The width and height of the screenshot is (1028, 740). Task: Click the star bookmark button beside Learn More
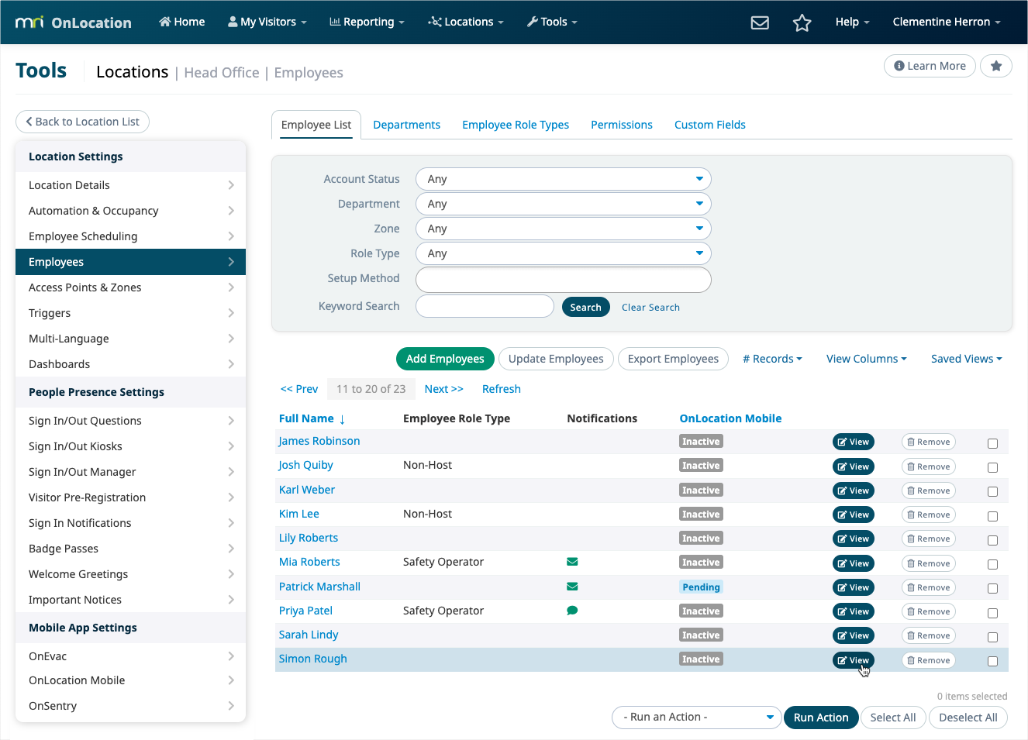click(996, 66)
